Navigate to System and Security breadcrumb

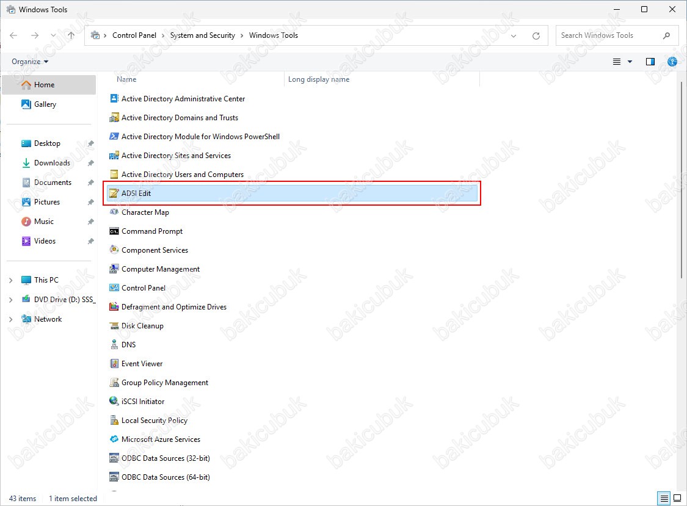click(202, 35)
